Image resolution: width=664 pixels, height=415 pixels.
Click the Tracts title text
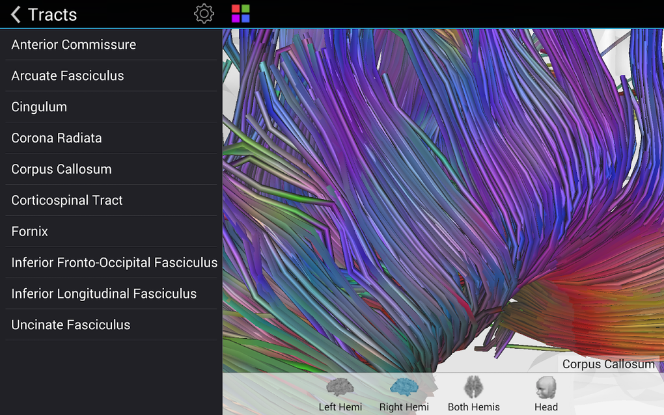pyautogui.click(x=53, y=15)
